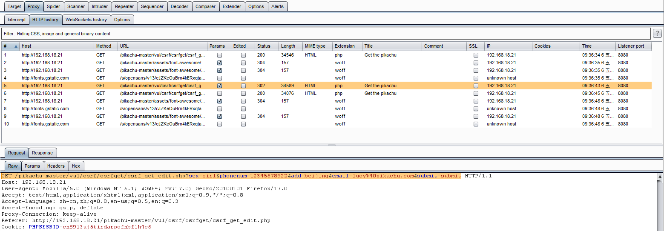Sort history by MIME type column
This screenshot has width=664, height=231.
click(x=317, y=46)
